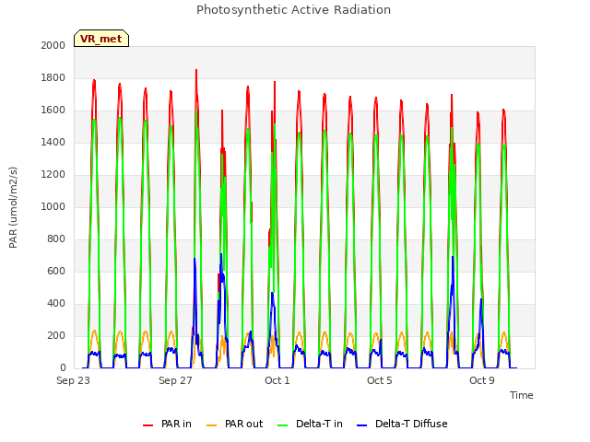This screenshot has height=442, width=590.
Task: Click the chart title Photosynthetic Active Radiation
Action: 293,10
